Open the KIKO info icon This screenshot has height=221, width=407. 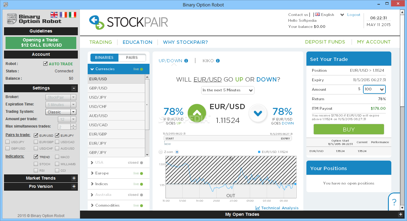tap(218, 61)
